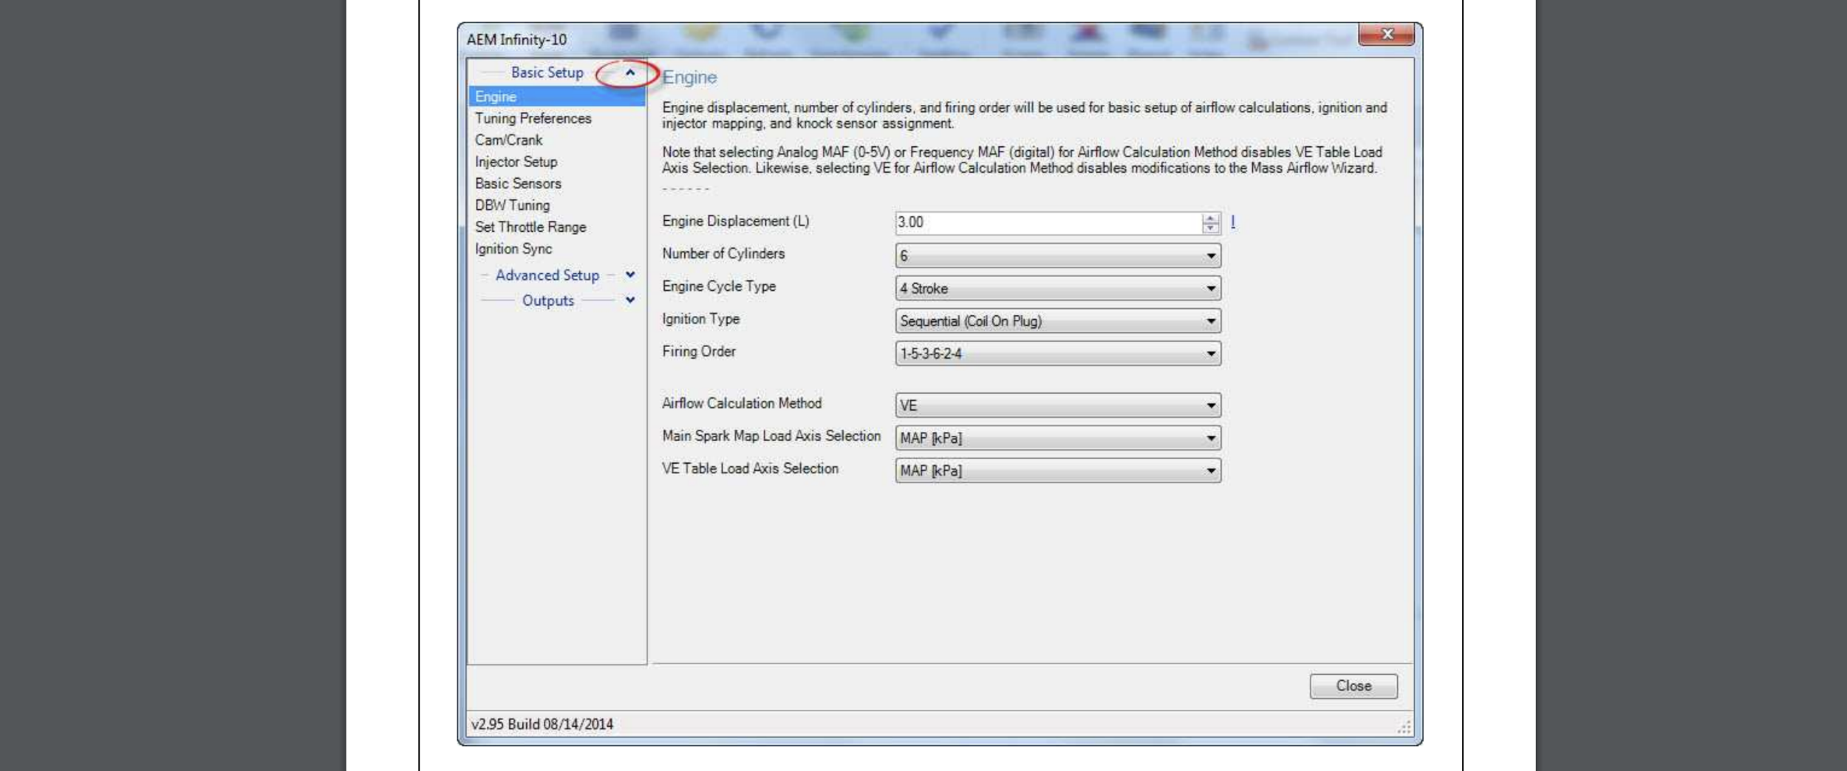Open DBW Tuning page
1847x771 pixels.
point(512,205)
